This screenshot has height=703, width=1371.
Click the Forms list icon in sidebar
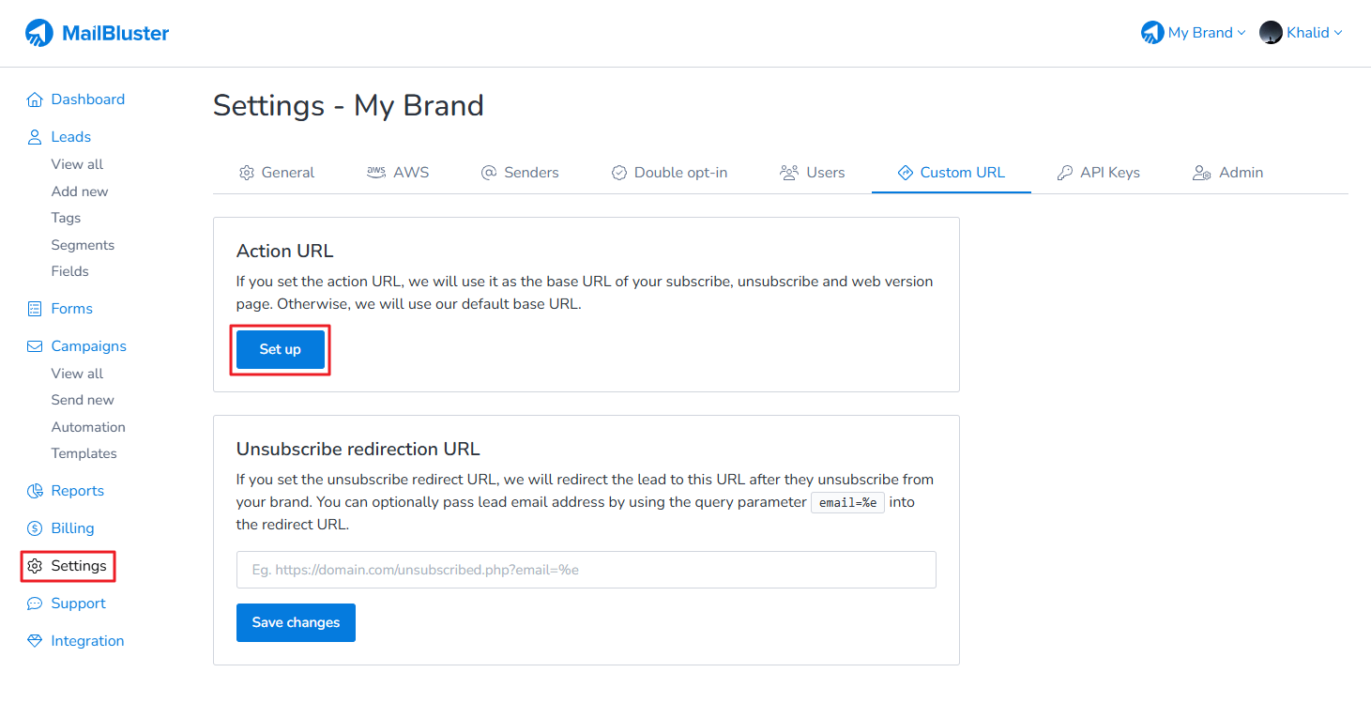tap(35, 309)
